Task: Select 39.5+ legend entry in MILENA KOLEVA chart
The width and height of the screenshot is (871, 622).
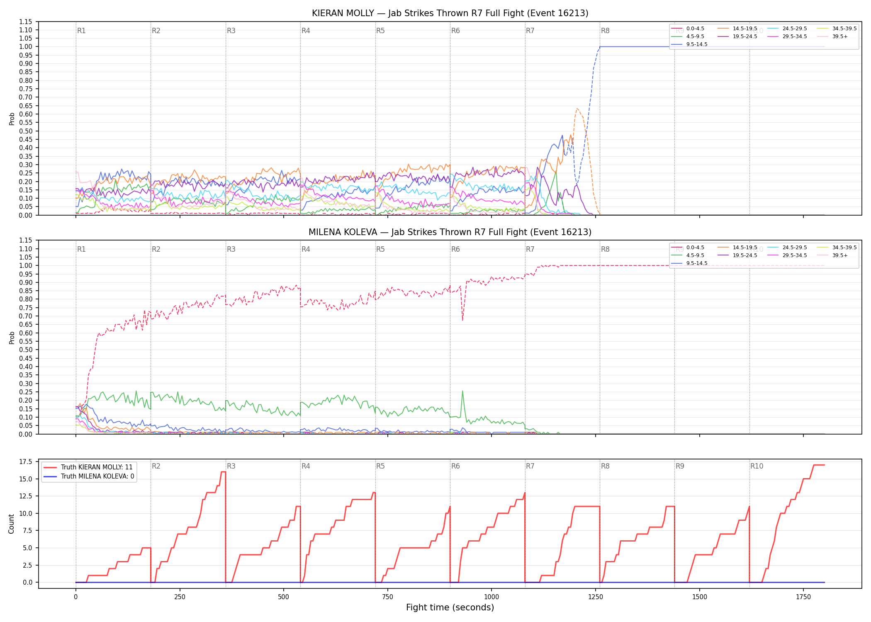Action: coord(832,255)
